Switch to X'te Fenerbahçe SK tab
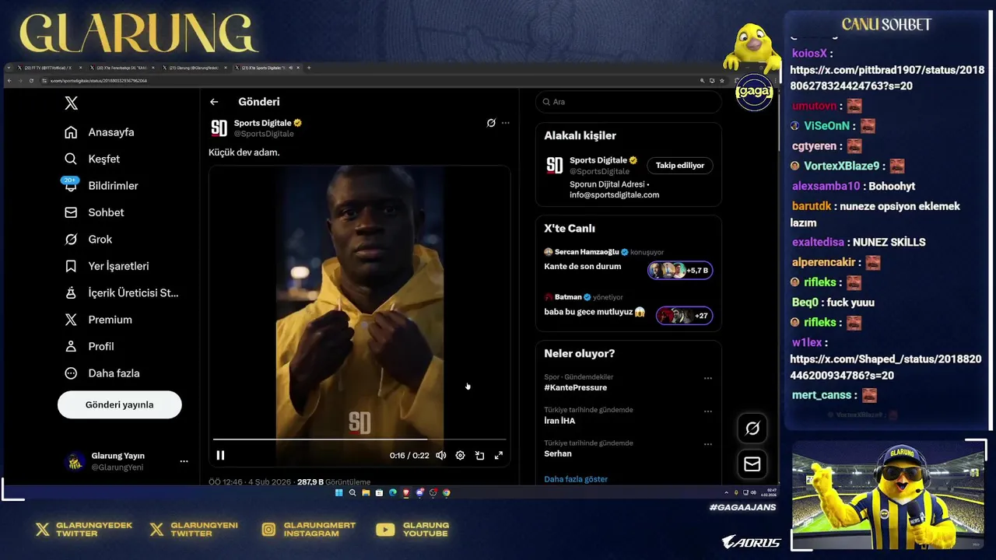The width and height of the screenshot is (996, 560). coord(121,68)
